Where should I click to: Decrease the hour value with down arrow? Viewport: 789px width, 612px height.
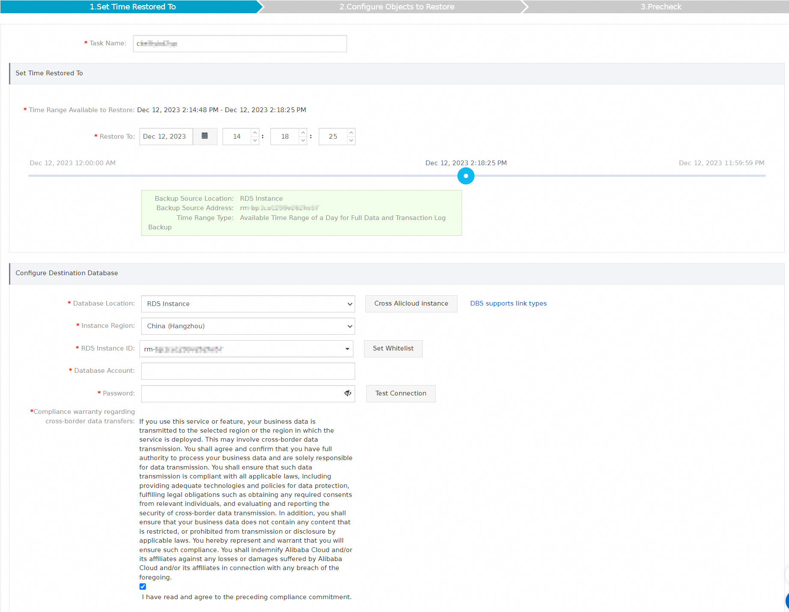(x=255, y=141)
